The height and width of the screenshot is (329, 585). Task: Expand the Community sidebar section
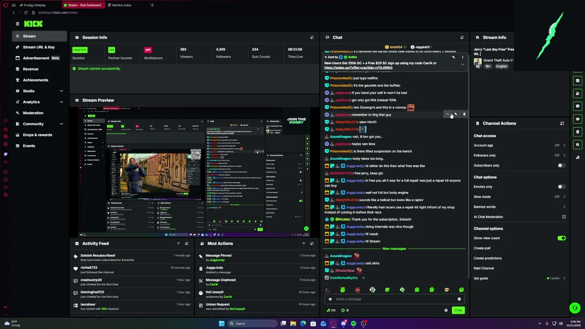(61, 124)
